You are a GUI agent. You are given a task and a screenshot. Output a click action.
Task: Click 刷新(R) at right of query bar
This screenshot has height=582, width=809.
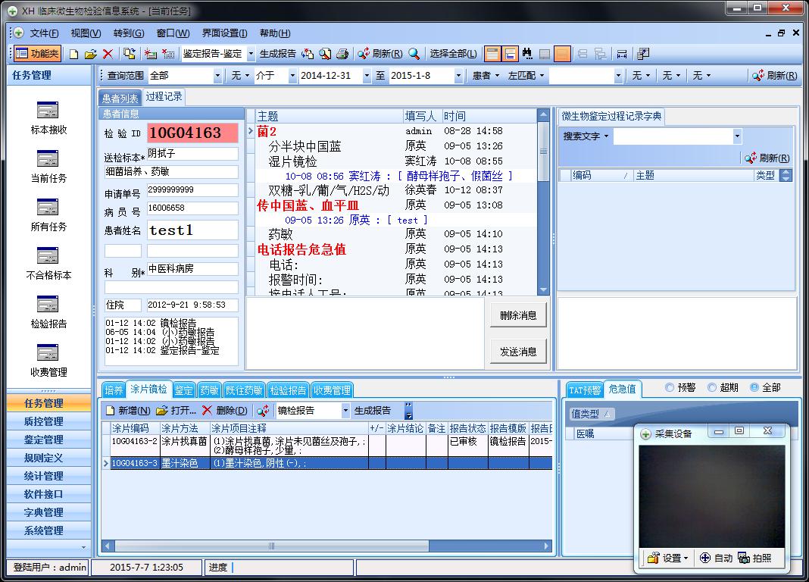(x=774, y=75)
